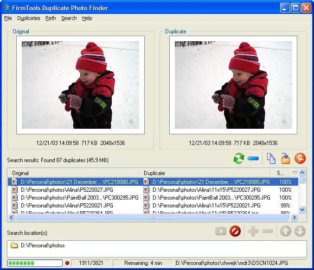Click the blue minus remove icon
The image size is (314, 270).
253,159
